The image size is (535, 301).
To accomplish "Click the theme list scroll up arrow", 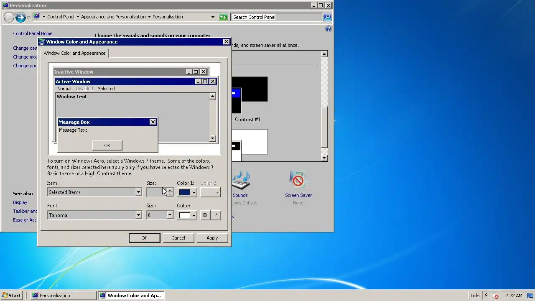I will click(x=324, y=54).
